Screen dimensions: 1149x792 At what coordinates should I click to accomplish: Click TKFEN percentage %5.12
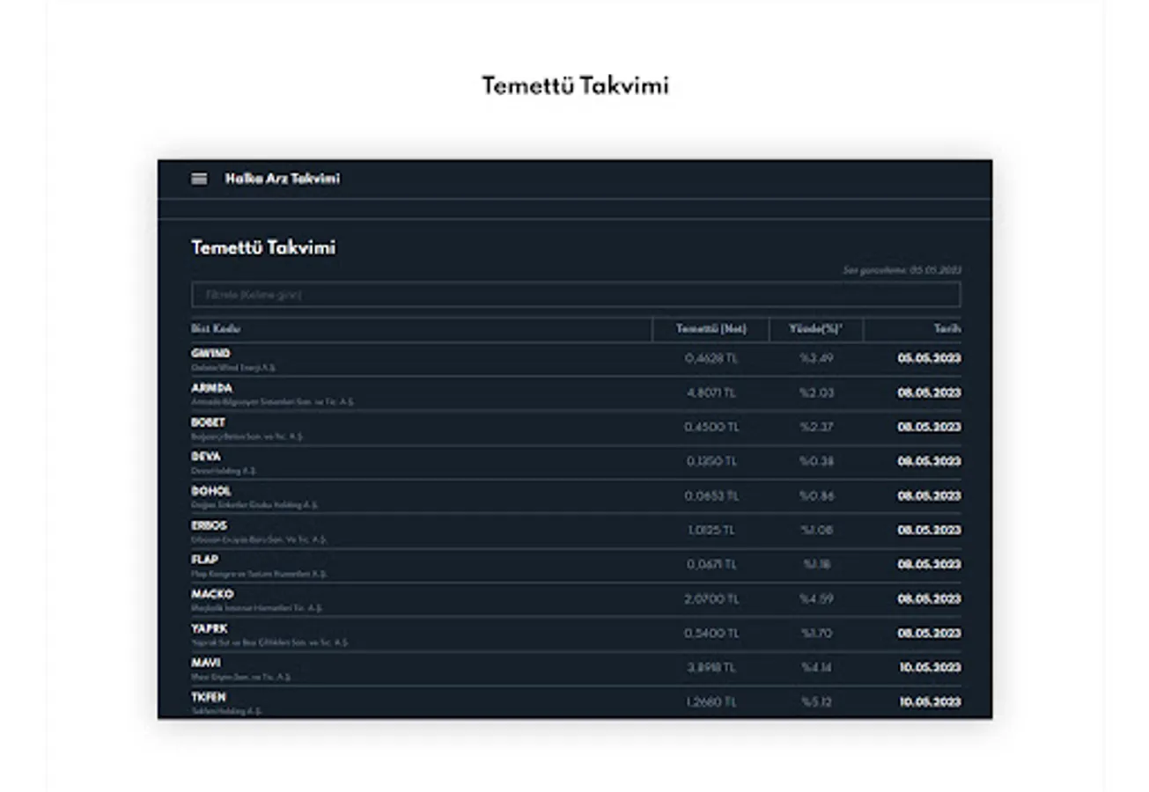pos(816,702)
